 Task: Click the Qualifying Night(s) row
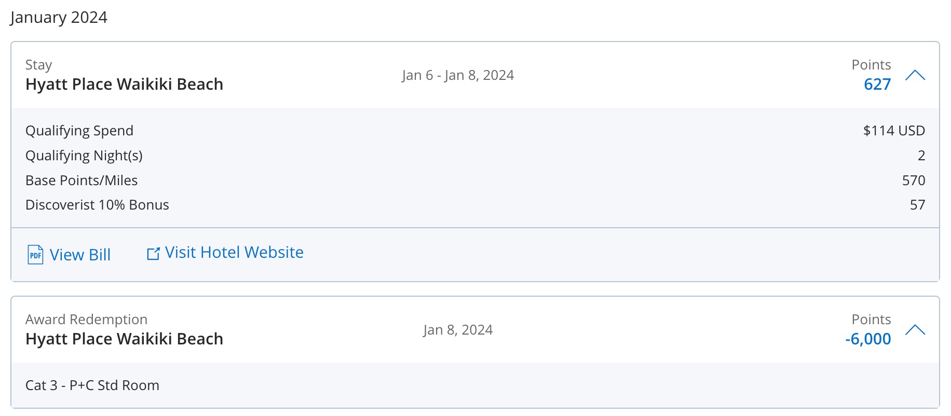pos(84,156)
